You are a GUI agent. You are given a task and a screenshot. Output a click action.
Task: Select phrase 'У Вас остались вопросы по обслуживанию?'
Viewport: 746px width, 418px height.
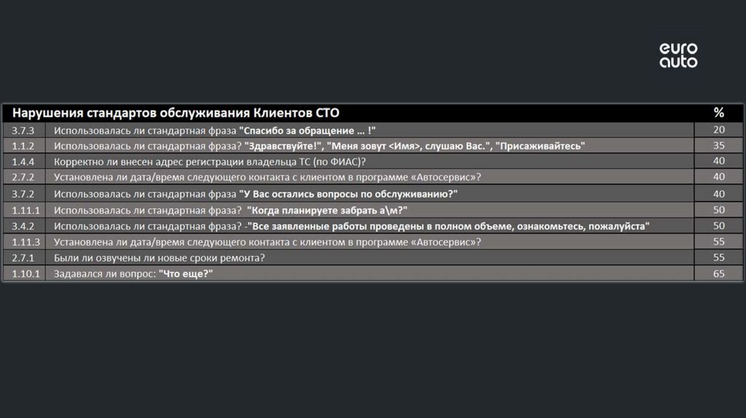[348, 194]
